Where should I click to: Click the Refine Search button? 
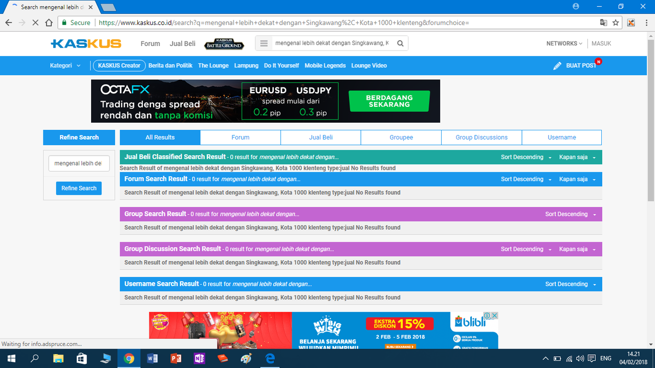point(79,188)
